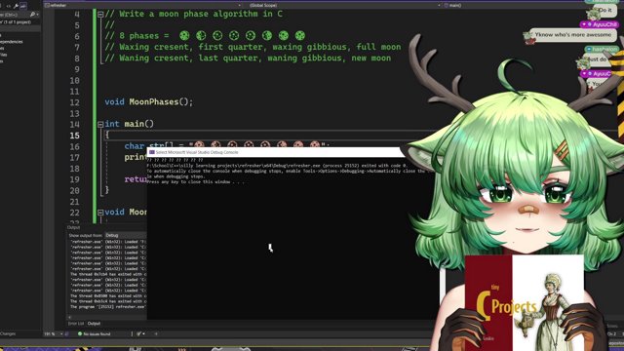
Task: Open the Global Scope dropdown
Action: (343, 5)
